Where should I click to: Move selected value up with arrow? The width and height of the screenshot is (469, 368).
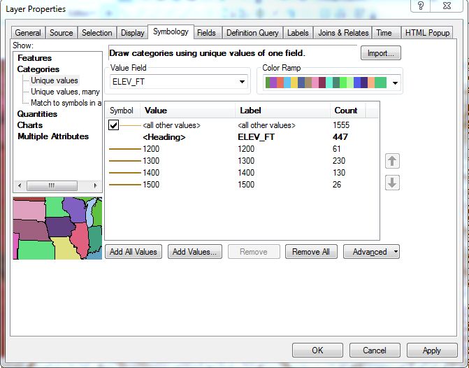392,161
